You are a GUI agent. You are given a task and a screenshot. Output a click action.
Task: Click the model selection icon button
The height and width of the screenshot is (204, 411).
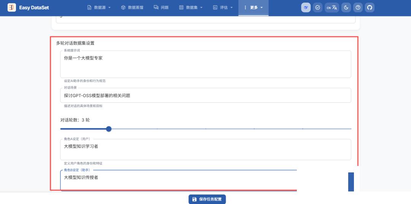tap(306, 8)
